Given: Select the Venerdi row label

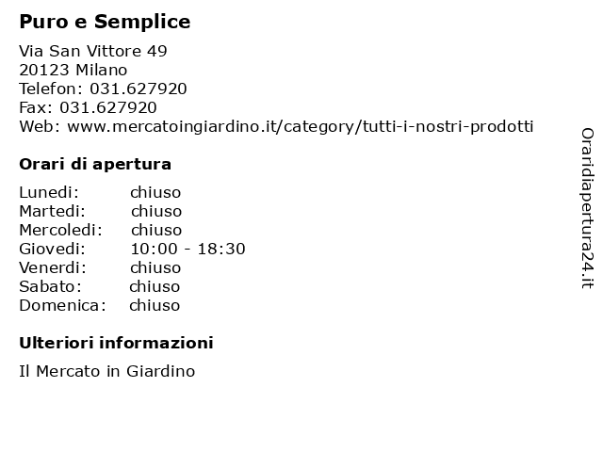Looking at the screenshot, I should tap(53, 267).
